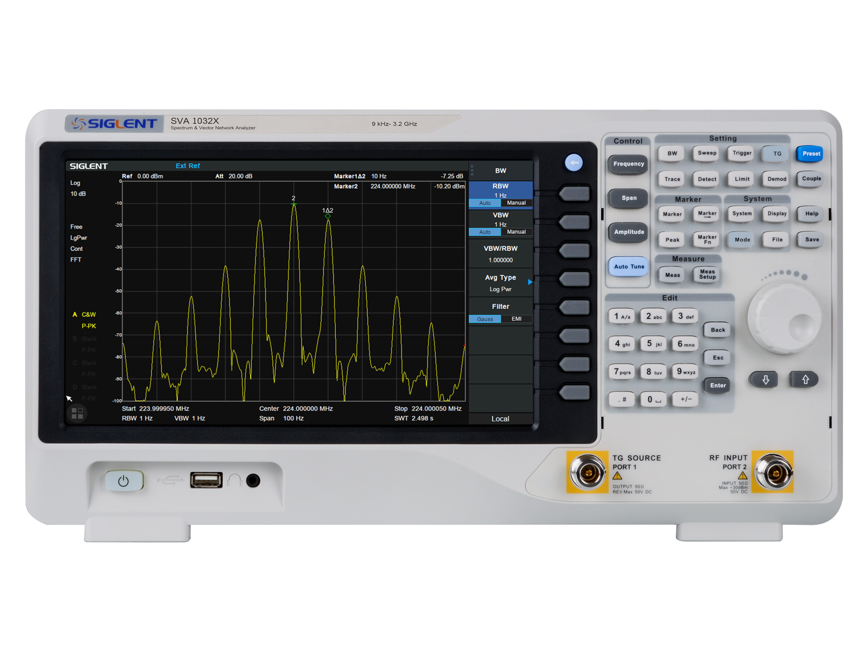Open the grid menu icon on screen
The image size is (868, 651).
(78, 413)
